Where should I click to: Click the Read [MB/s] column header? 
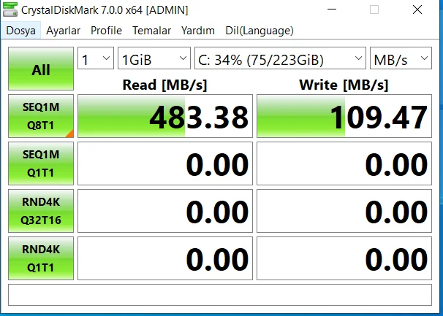(x=164, y=85)
